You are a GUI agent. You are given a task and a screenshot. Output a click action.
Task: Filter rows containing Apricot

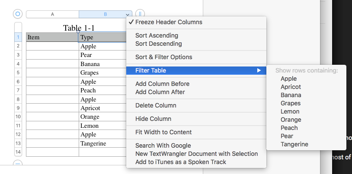pyautogui.click(x=291, y=87)
